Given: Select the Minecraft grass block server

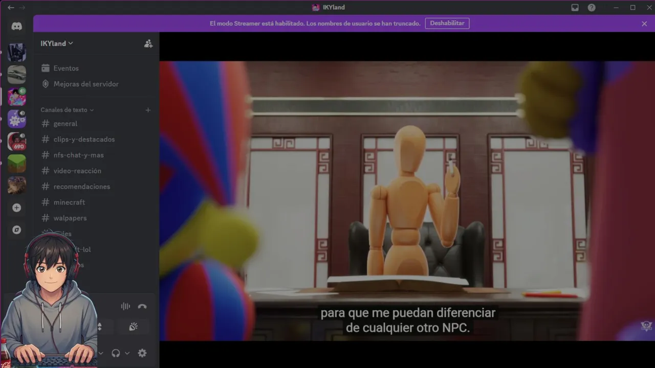Looking at the screenshot, I should (17, 164).
